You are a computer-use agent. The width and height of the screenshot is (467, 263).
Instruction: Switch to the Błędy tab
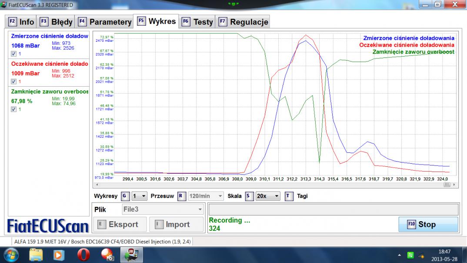coord(56,22)
